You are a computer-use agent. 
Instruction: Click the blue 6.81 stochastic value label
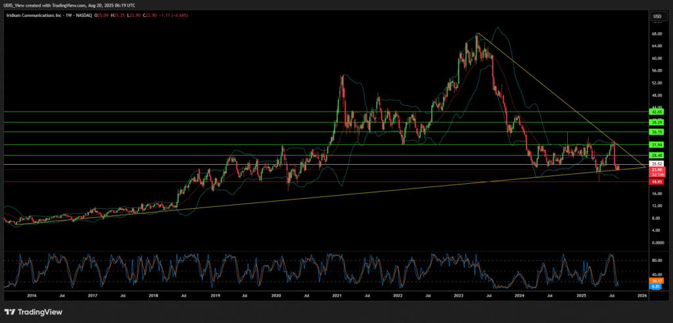coord(655,287)
